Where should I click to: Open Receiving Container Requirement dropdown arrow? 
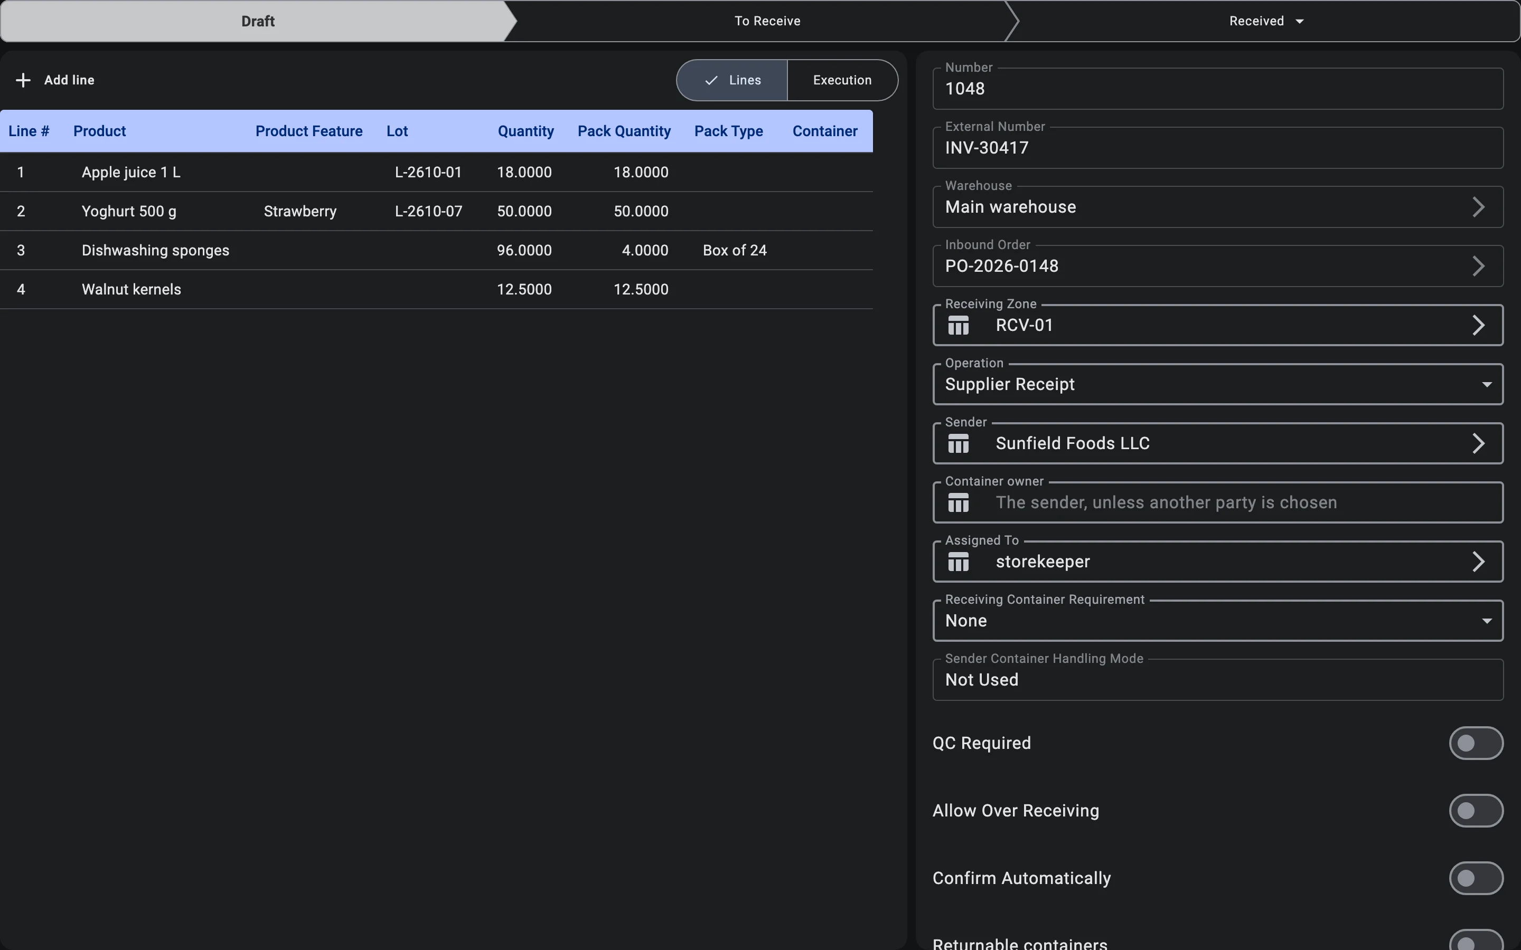[1487, 621]
